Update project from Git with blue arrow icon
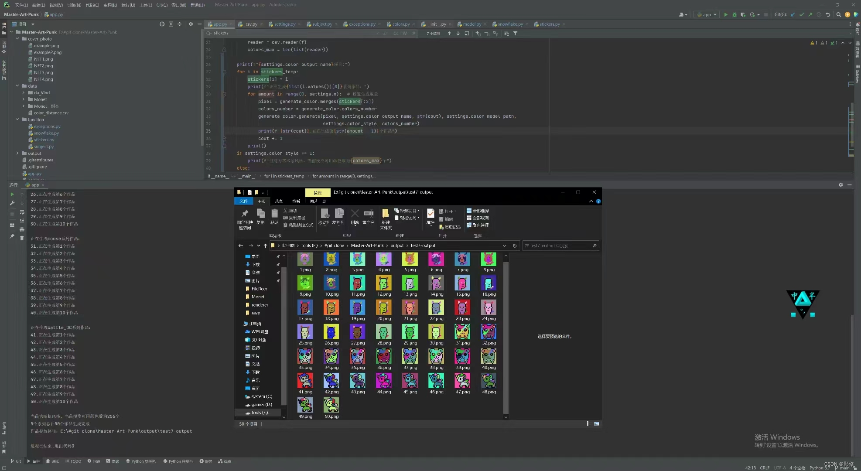The image size is (861, 471). click(793, 14)
